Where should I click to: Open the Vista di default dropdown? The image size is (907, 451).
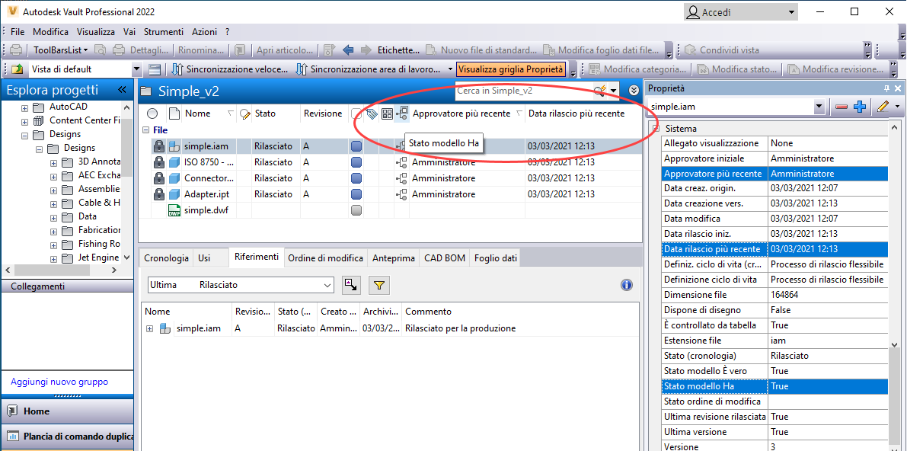click(136, 69)
